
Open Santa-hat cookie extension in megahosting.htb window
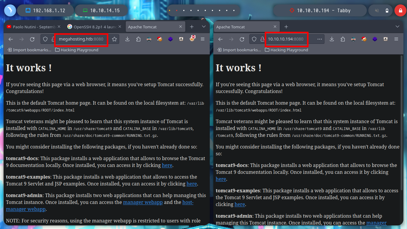[160, 39]
